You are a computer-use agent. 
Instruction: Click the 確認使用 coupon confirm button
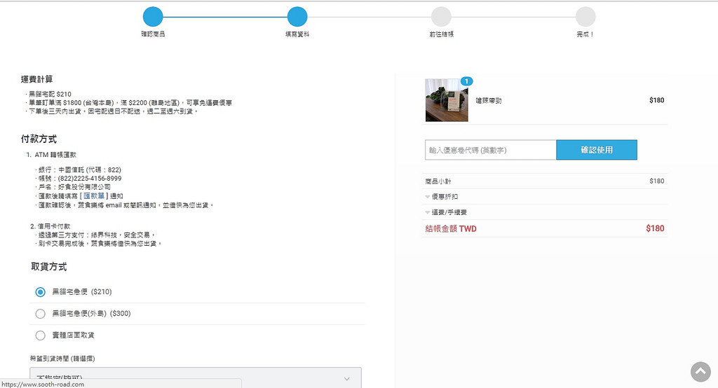click(x=596, y=150)
